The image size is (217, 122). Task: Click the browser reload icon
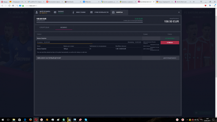click(x=9, y=5)
